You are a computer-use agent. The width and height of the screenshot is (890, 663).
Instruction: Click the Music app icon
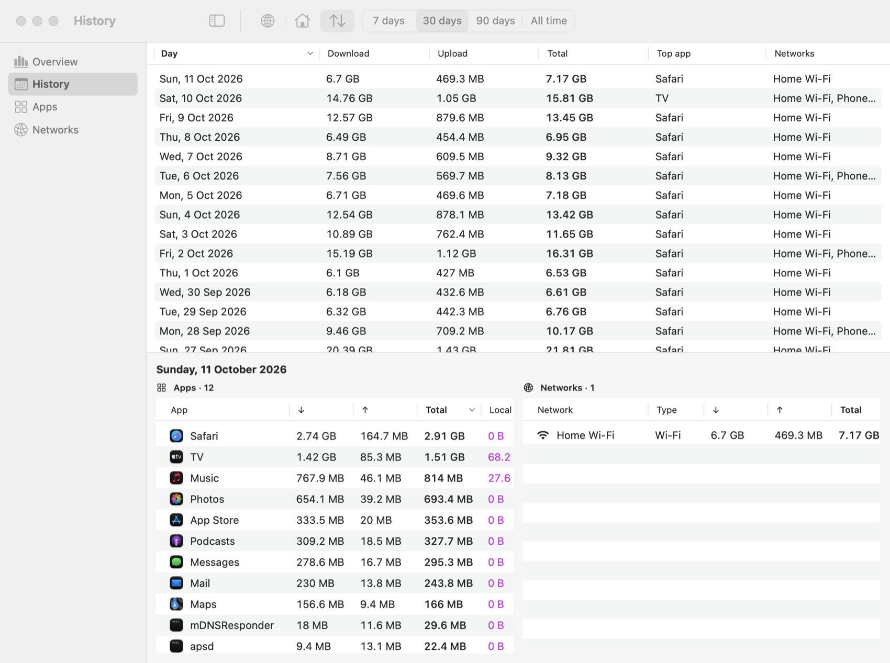[176, 478]
